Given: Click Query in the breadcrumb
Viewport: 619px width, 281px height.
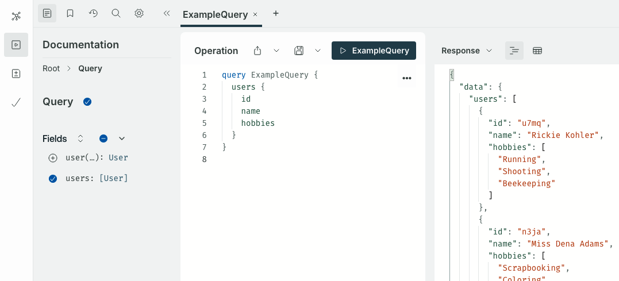Looking at the screenshot, I should click(x=90, y=68).
